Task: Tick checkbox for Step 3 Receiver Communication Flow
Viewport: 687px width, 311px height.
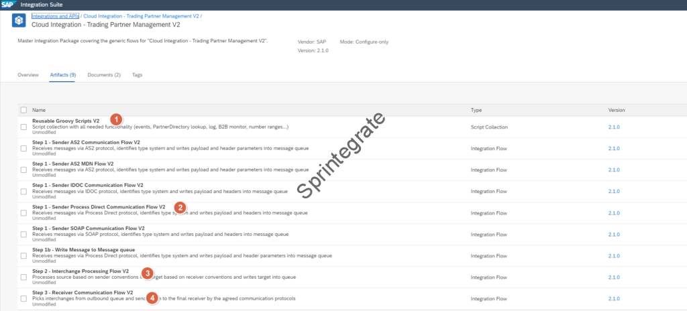Action: [24, 298]
